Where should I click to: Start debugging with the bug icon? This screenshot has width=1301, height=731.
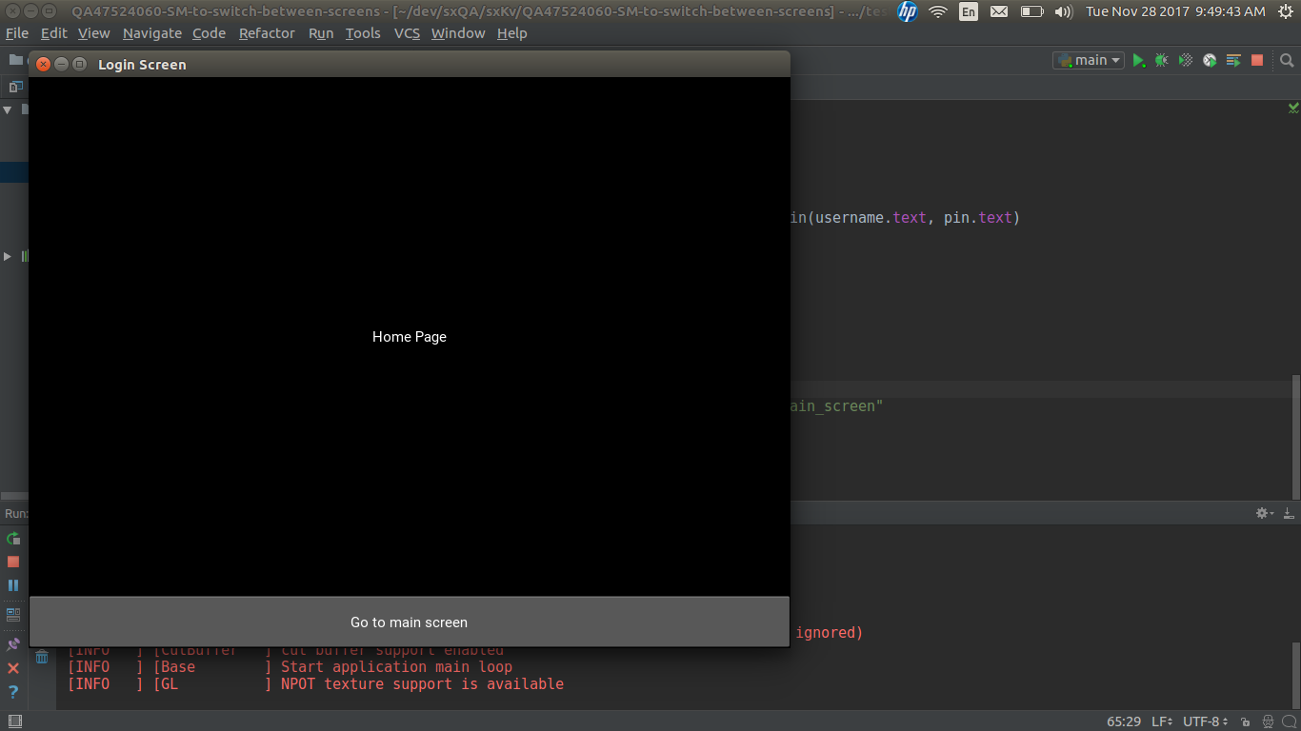(1162, 60)
